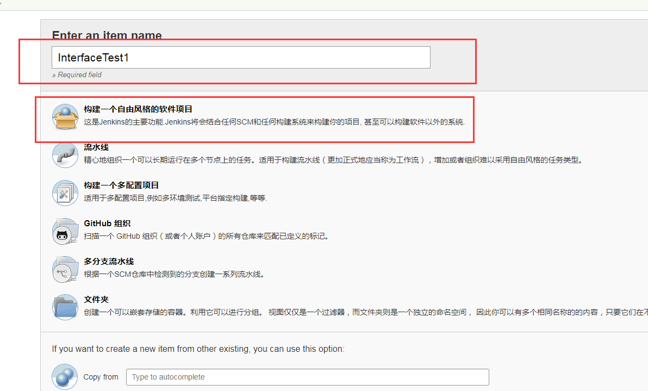Click the item name input field
The height and width of the screenshot is (391, 648).
coord(241,58)
